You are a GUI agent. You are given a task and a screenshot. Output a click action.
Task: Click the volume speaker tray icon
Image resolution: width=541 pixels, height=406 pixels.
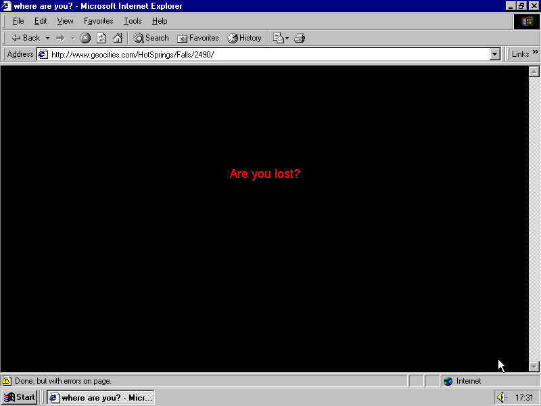click(501, 397)
